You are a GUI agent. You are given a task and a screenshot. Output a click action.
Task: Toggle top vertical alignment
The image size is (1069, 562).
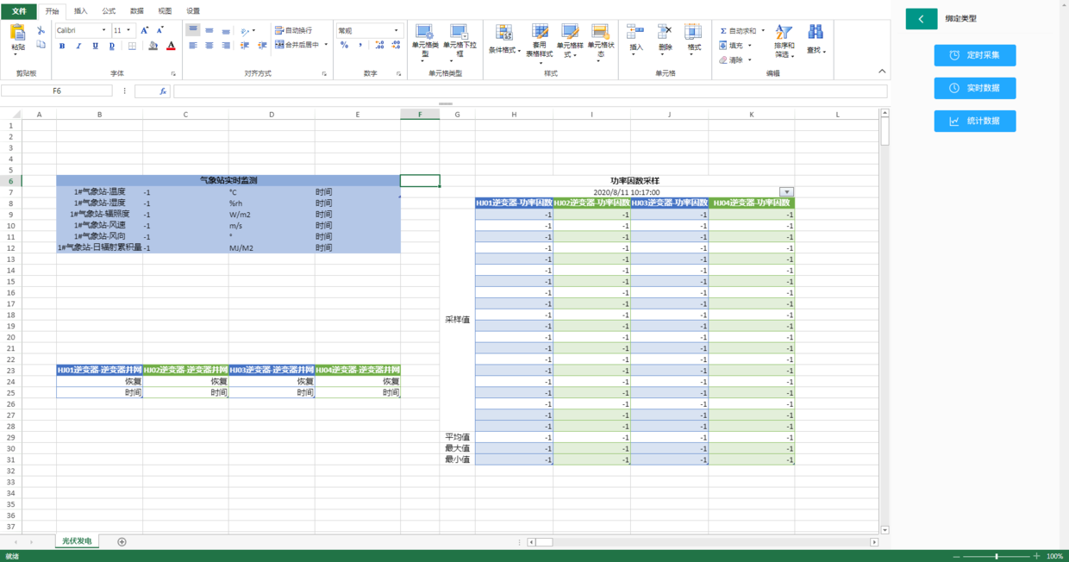tap(193, 30)
